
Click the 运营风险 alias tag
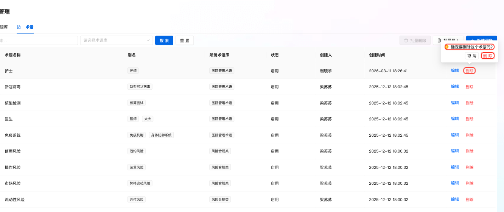(137, 167)
